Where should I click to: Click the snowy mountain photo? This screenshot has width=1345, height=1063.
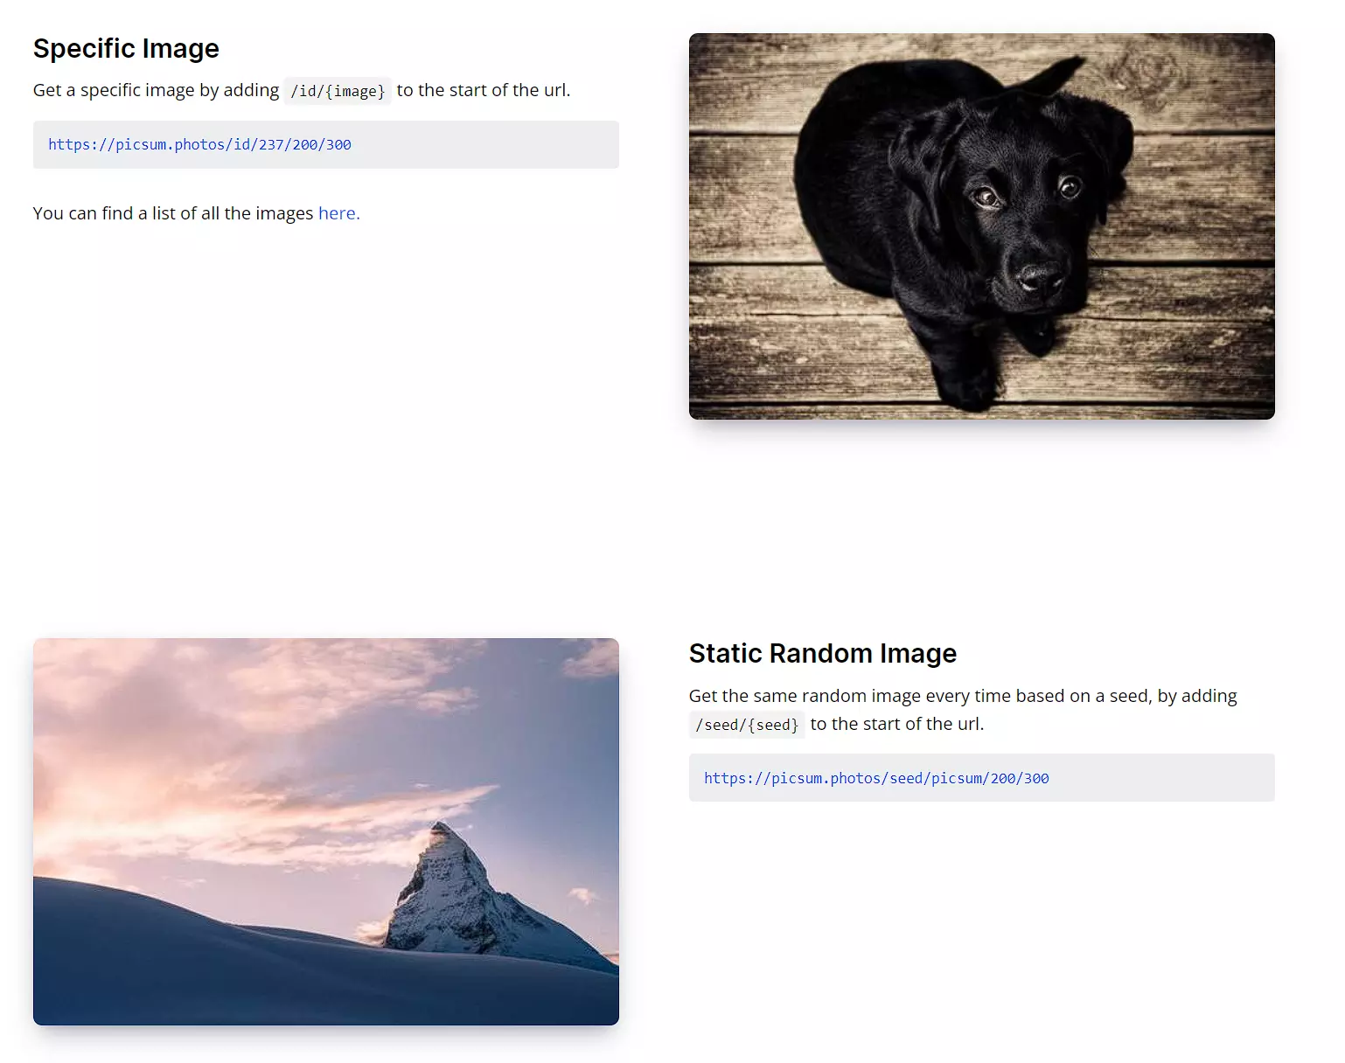pos(325,830)
